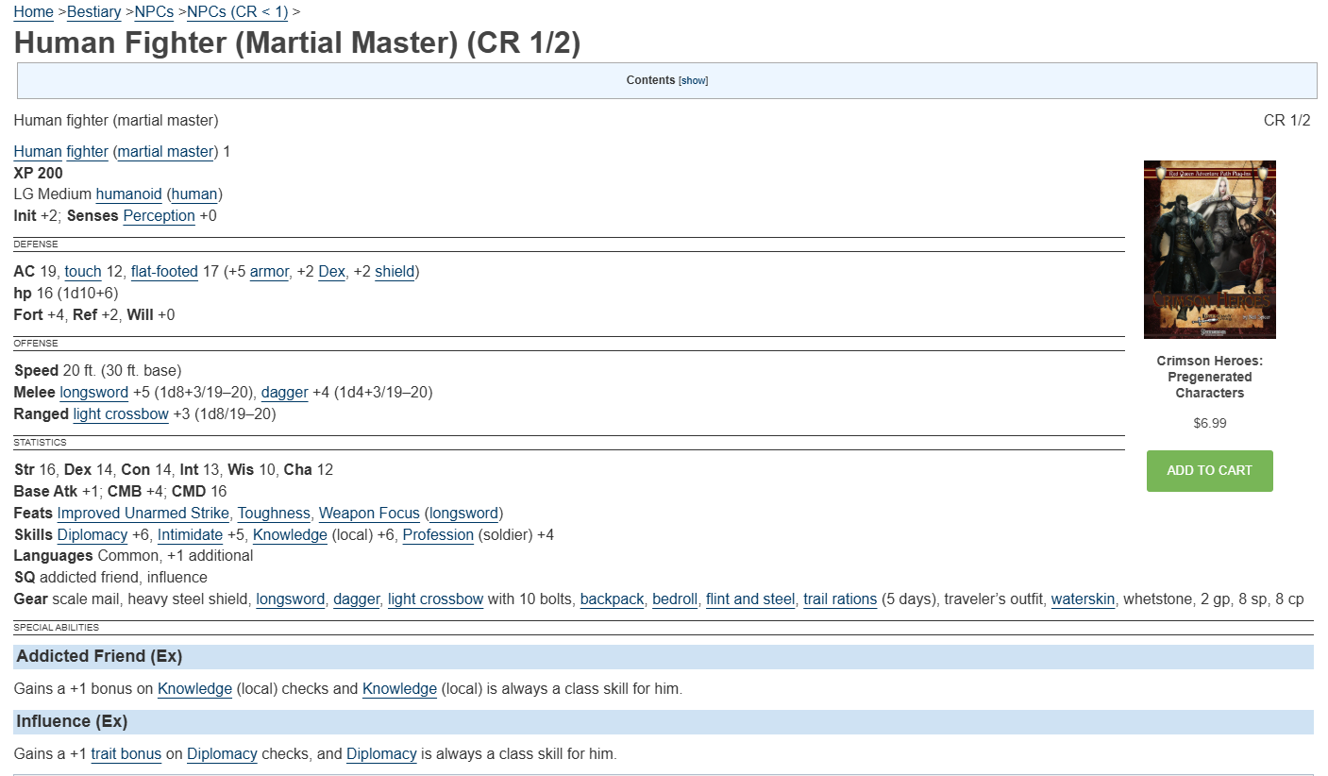Follow the flint and steel link
This screenshot has width=1328, height=776.
pyautogui.click(x=750, y=599)
